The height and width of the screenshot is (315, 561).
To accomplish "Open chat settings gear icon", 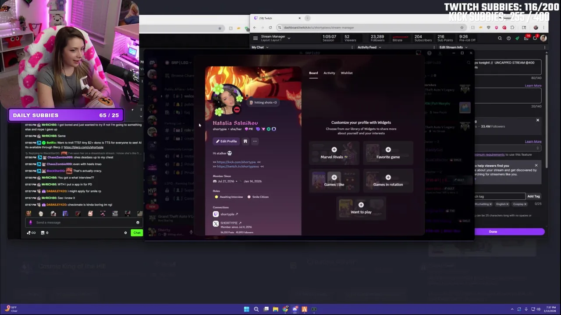I will [125, 233].
